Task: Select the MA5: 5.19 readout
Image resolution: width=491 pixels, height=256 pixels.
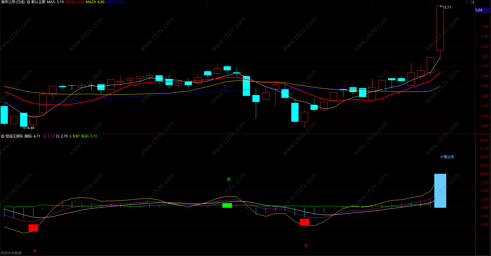Action: coord(55,2)
